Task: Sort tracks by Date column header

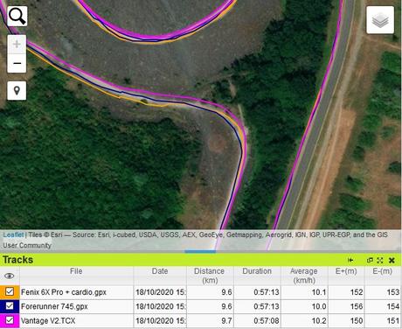Action: (160, 276)
